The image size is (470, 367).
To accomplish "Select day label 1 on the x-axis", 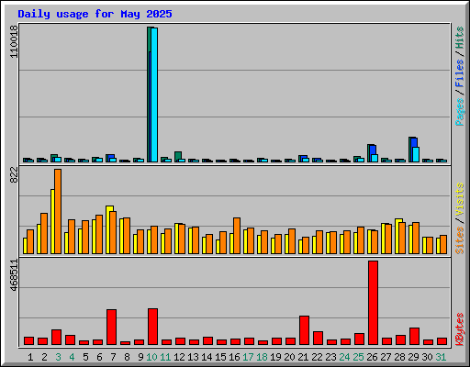I will 30,357.
